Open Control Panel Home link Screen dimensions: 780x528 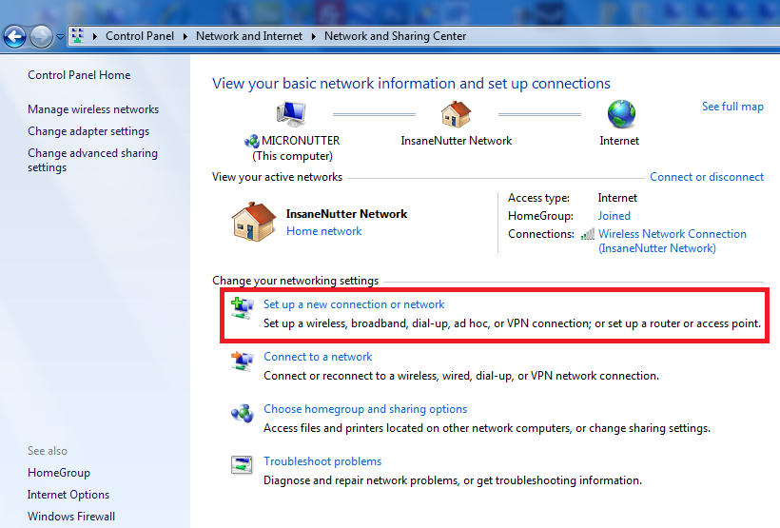[79, 75]
